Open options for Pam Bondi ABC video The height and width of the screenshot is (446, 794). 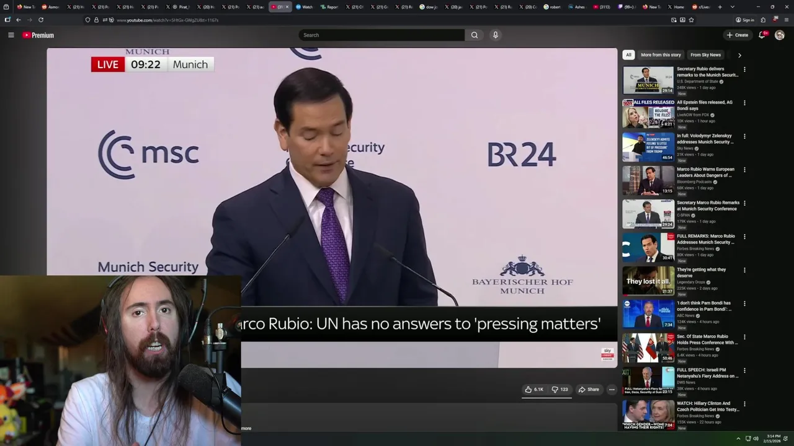(x=744, y=304)
